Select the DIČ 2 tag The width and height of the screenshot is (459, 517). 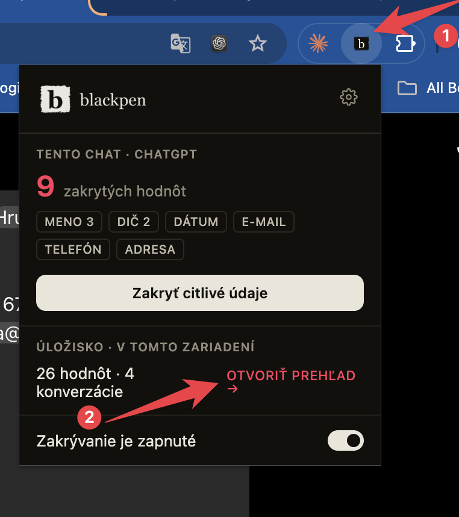point(134,222)
